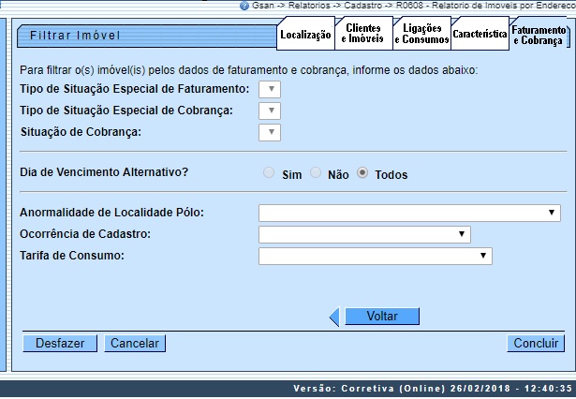Select the Faturamento e Cobrança tab

pyautogui.click(x=538, y=35)
